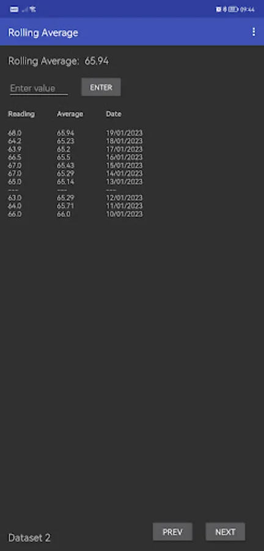Click the Enter value input field
This screenshot has width=264, height=551.
pyautogui.click(x=39, y=88)
